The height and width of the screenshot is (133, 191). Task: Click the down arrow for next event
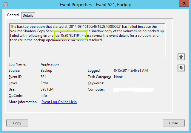(181, 68)
